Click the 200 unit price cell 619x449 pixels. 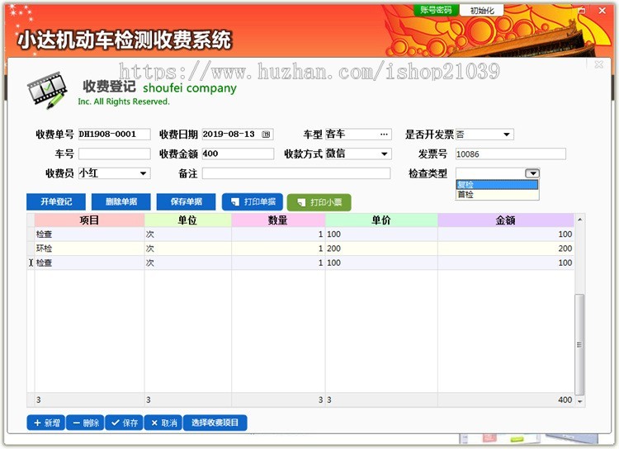click(381, 248)
